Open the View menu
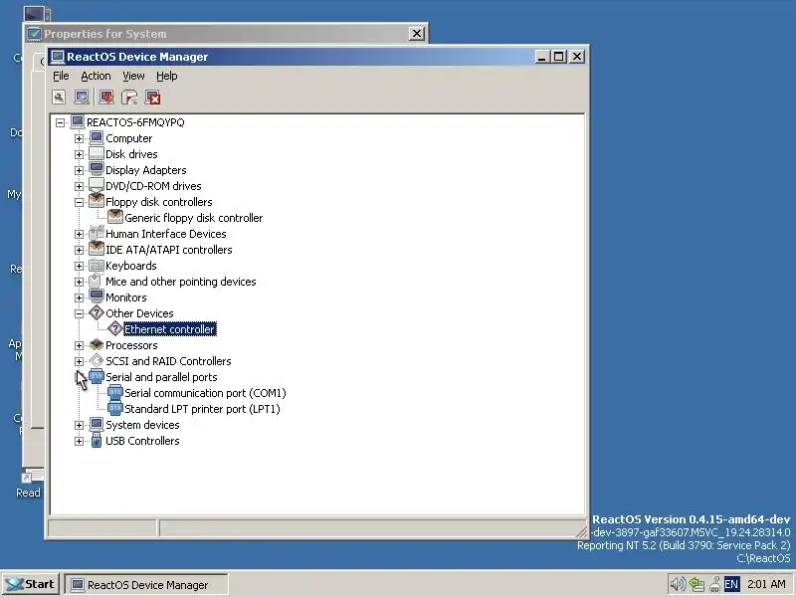Viewport: 796px width, 597px height. click(133, 77)
